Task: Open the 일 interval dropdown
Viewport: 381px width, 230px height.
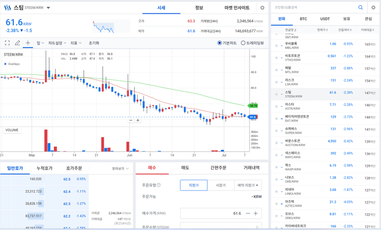Action: pos(40,43)
